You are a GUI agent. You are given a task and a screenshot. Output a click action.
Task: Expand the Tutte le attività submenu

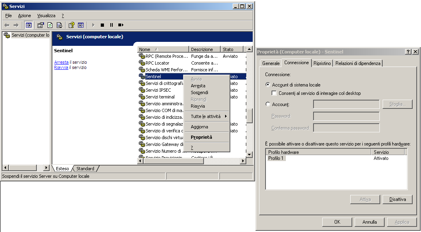coord(206,116)
